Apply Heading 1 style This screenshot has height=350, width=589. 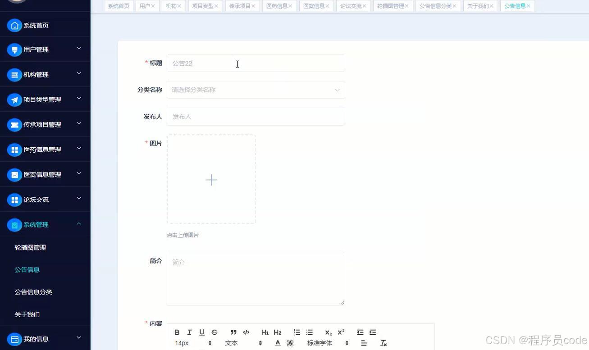coord(265,332)
